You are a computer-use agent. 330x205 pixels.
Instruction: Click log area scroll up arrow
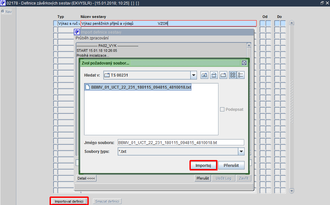(x=249, y=45)
